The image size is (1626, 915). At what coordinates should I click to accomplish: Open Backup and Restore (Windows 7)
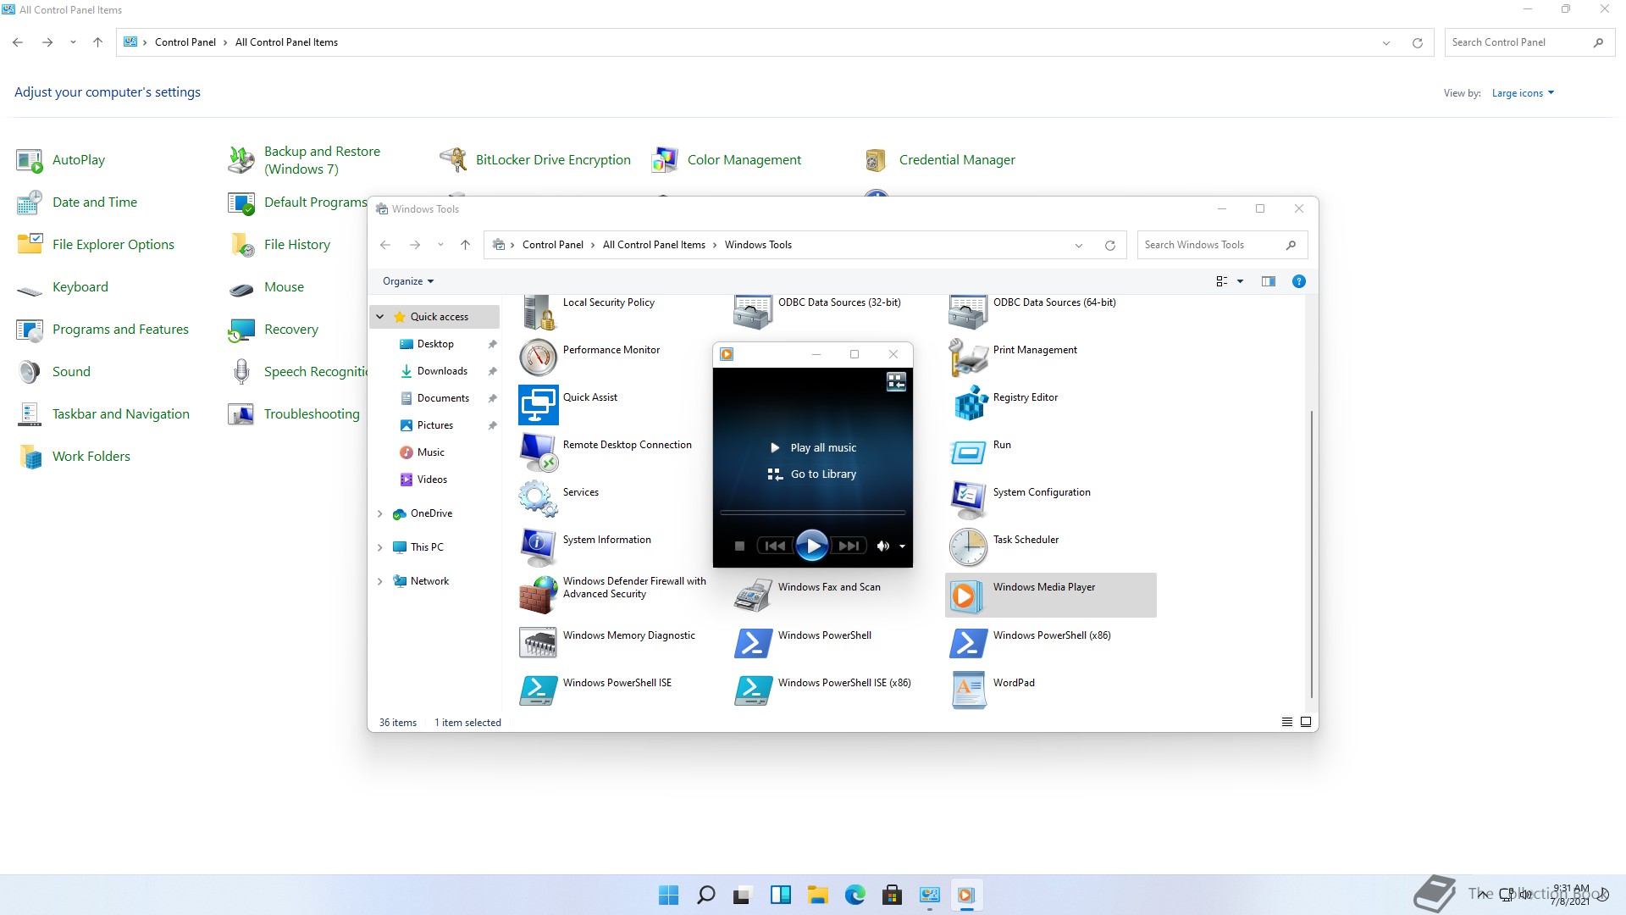click(304, 160)
